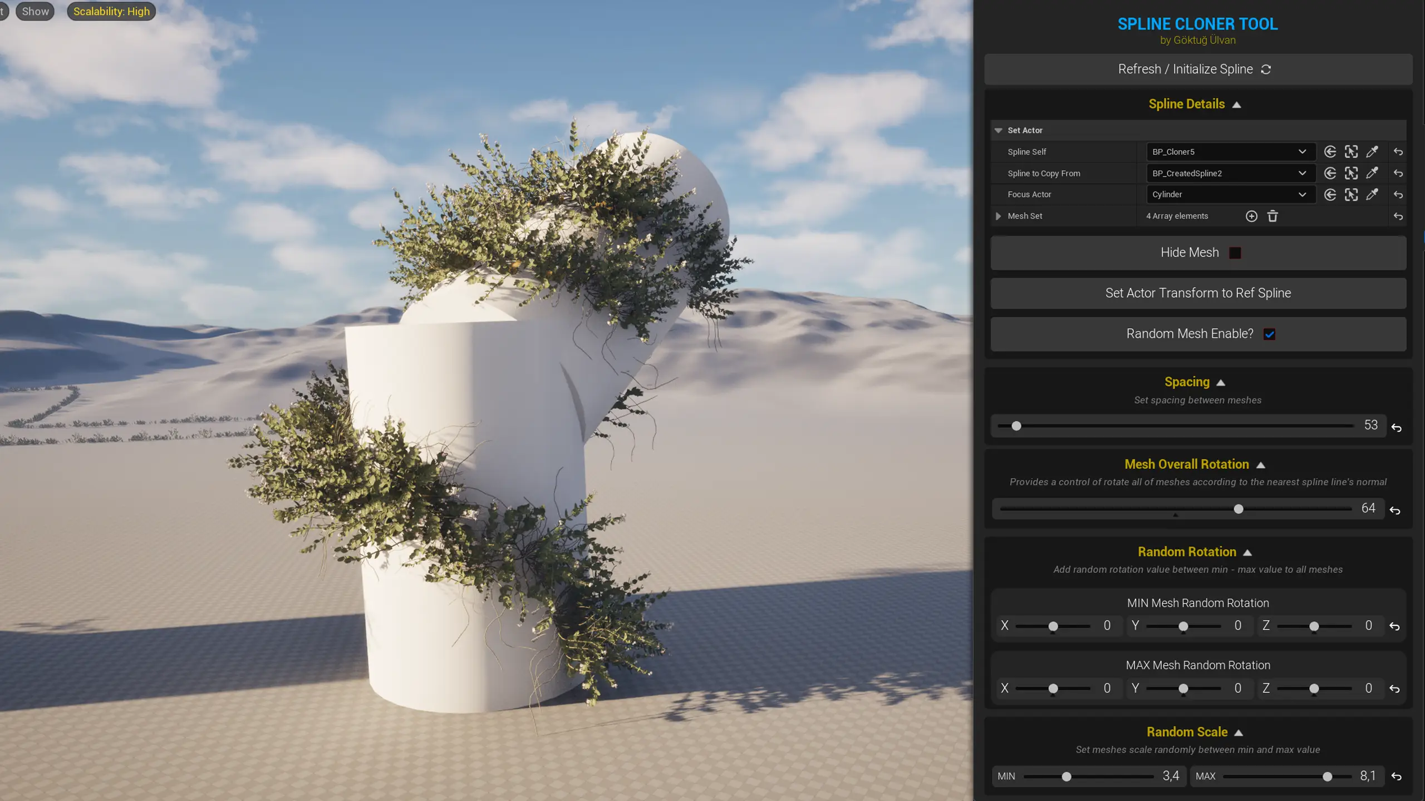
Task: Browse to Spline Self actor in viewport
Action: pos(1351,152)
